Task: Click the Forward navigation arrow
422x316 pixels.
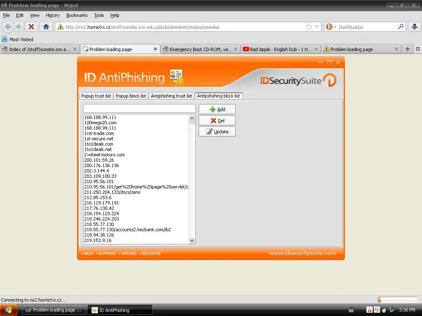Action: click(18, 27)
